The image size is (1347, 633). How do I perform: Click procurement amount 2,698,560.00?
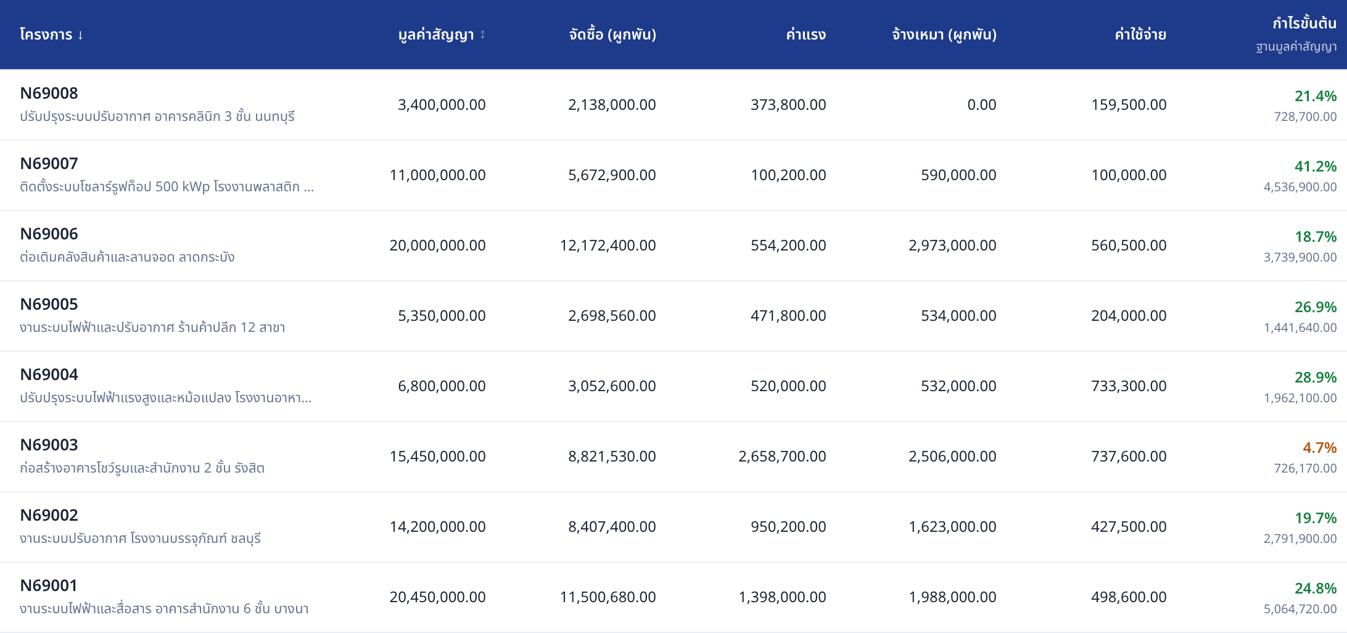[612, 316]
